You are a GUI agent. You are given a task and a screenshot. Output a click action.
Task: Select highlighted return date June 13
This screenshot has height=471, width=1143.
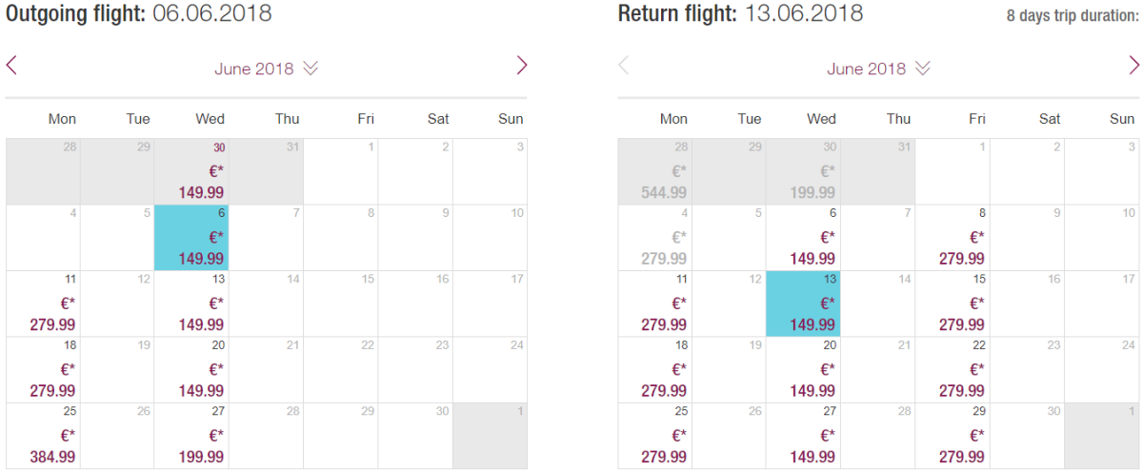[x=803, y=304]
